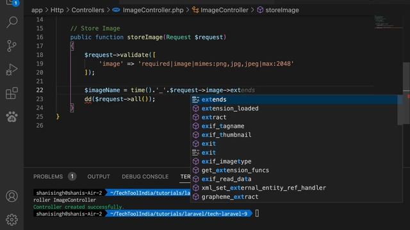Switch to the DEBUG CONSOLE tab
This screenshot has height=230, width=410.
click(145, 176)
